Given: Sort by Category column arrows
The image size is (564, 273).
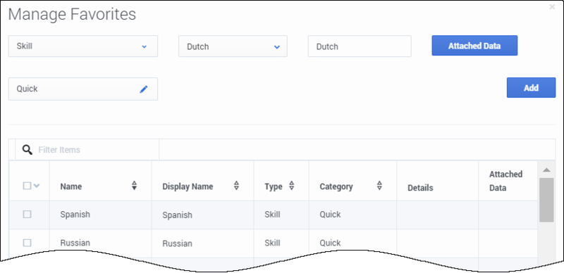Looking at the screenshot, I should [379, 185].
